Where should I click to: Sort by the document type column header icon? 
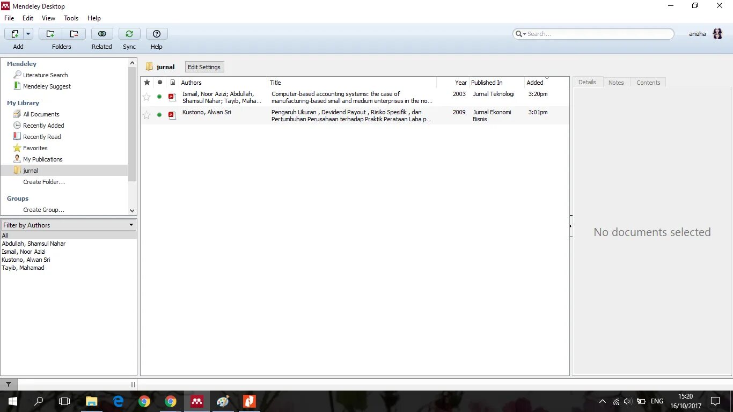tap(172, 83)
